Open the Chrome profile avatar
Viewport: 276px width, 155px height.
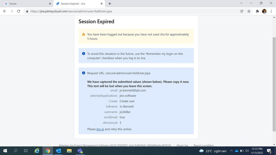pos(264,11)
